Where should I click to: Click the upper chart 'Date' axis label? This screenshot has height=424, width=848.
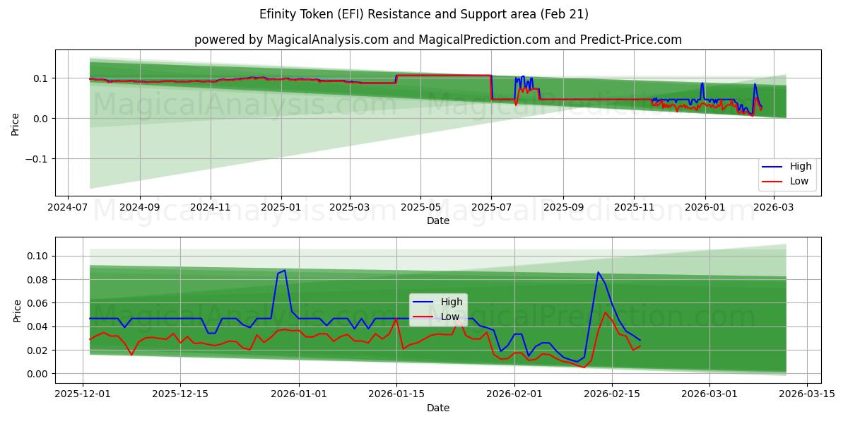click(438, 221)
